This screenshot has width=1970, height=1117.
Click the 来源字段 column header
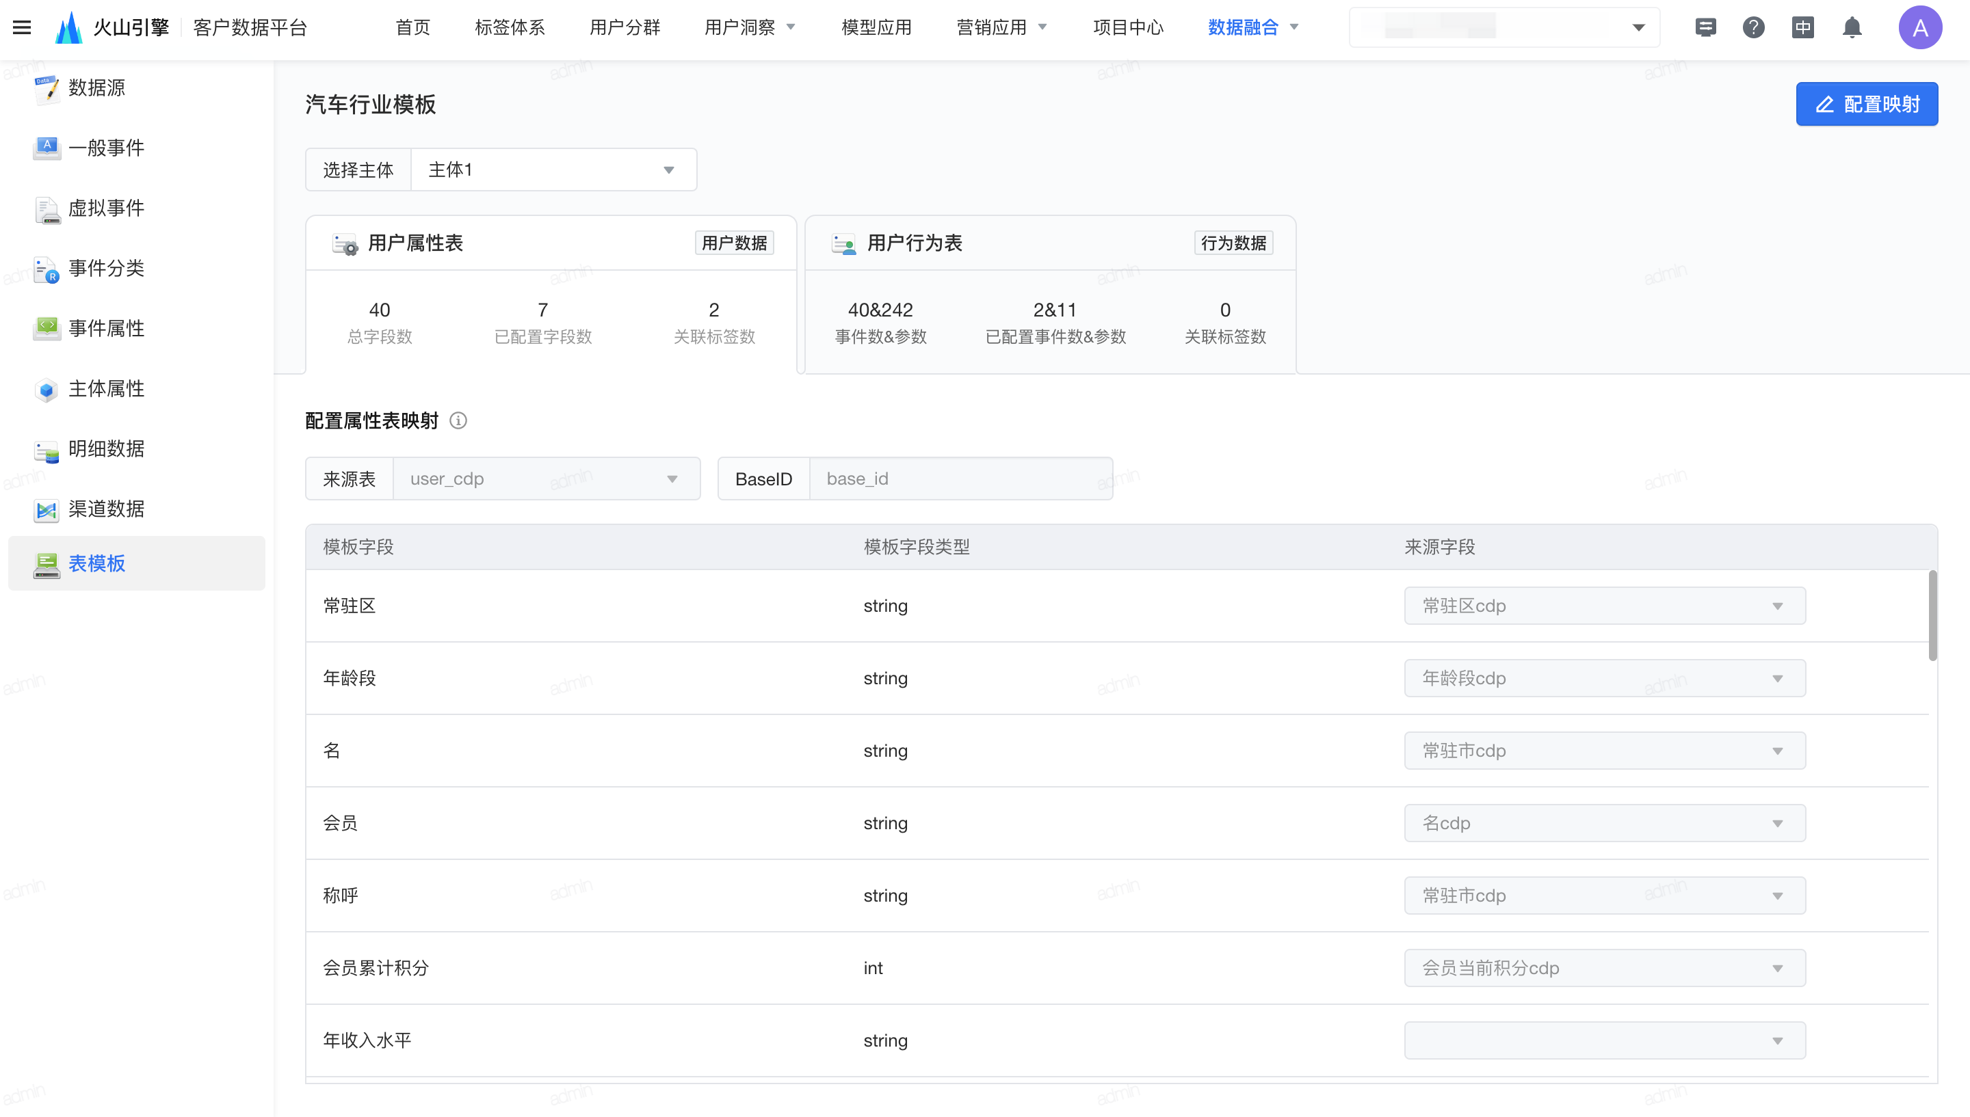(x=1440, y=547)
